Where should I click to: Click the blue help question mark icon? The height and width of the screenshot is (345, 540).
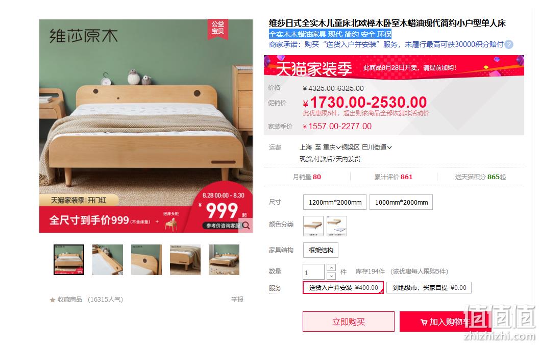(509, 44)
